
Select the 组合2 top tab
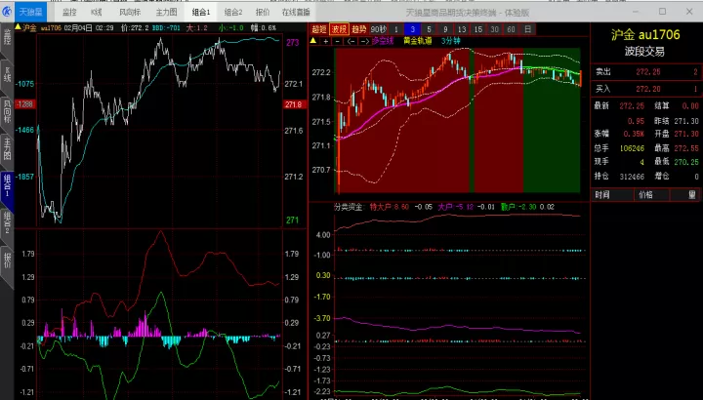(x=233, y=12)
